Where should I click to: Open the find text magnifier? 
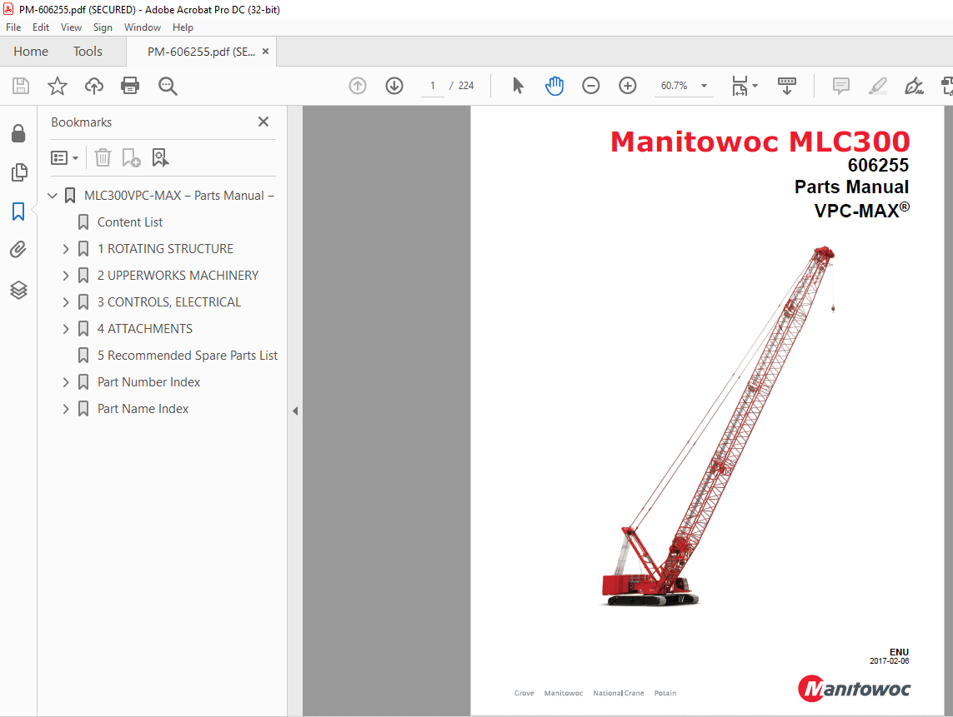coord(168,87)
